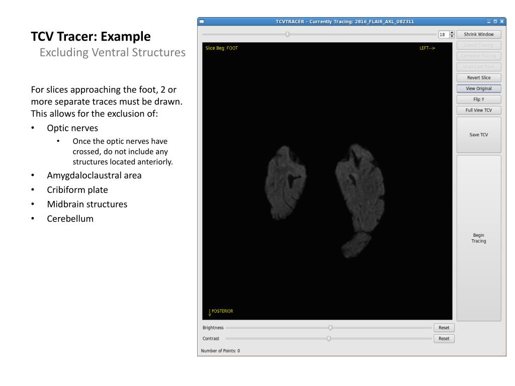Click the TCVTRACER title bar text

345,22
